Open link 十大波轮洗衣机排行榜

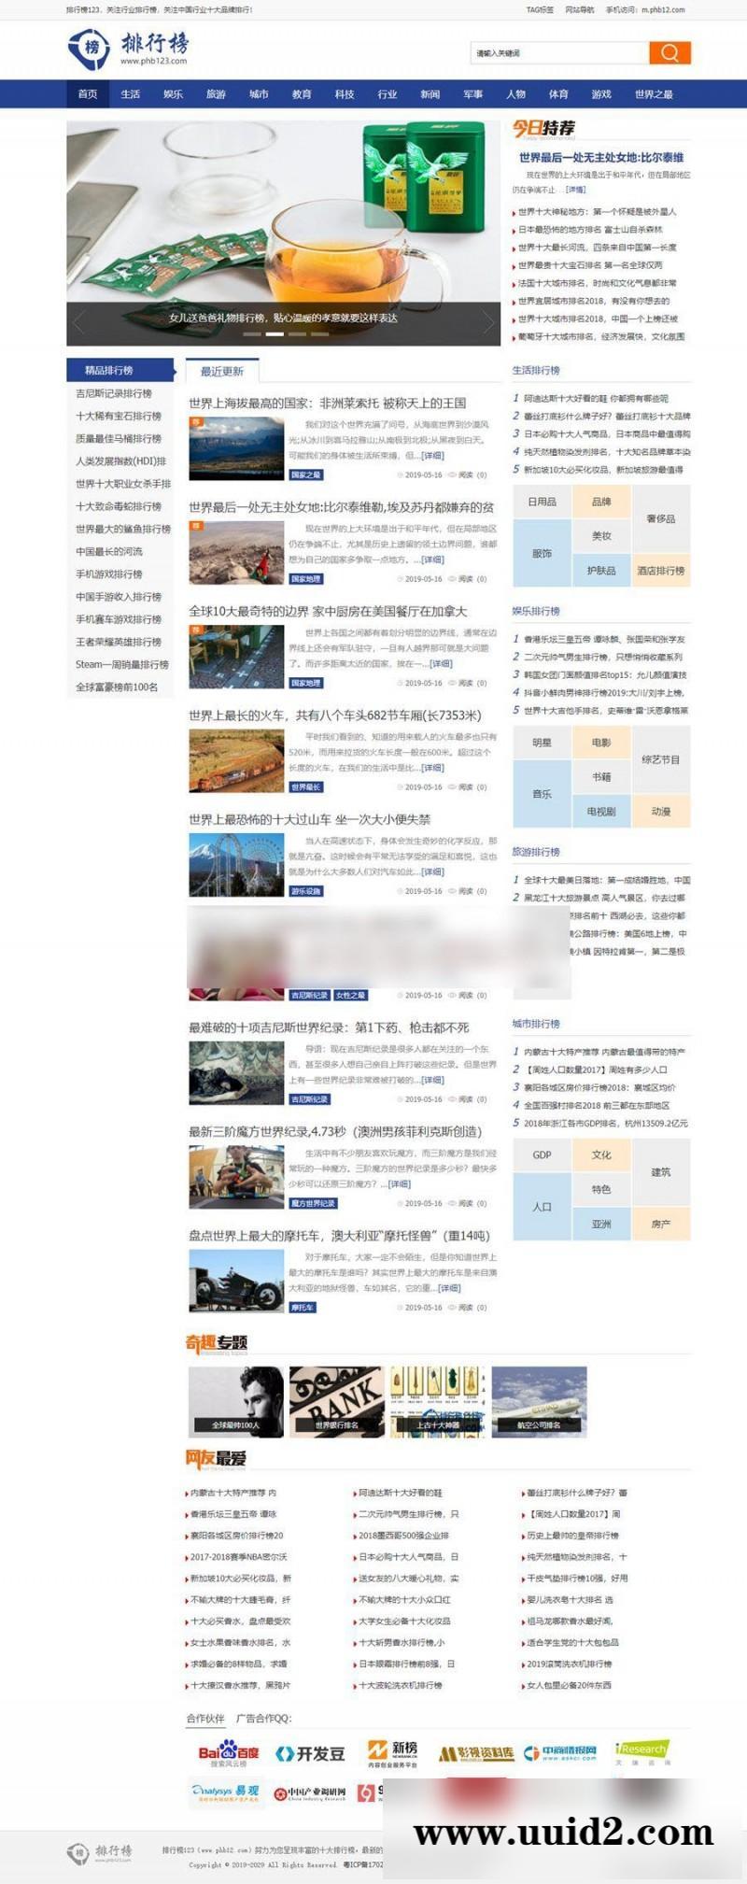pos(400,1685)
